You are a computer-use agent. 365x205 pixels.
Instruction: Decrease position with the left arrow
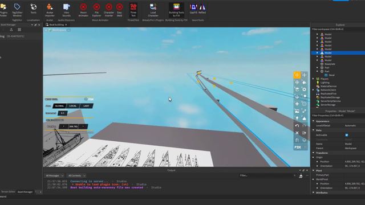pyautogui.click(x=63, y=126)
